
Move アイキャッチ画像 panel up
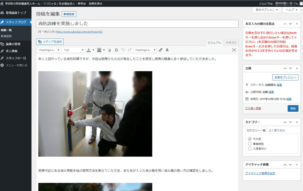[x=285, y=165]
